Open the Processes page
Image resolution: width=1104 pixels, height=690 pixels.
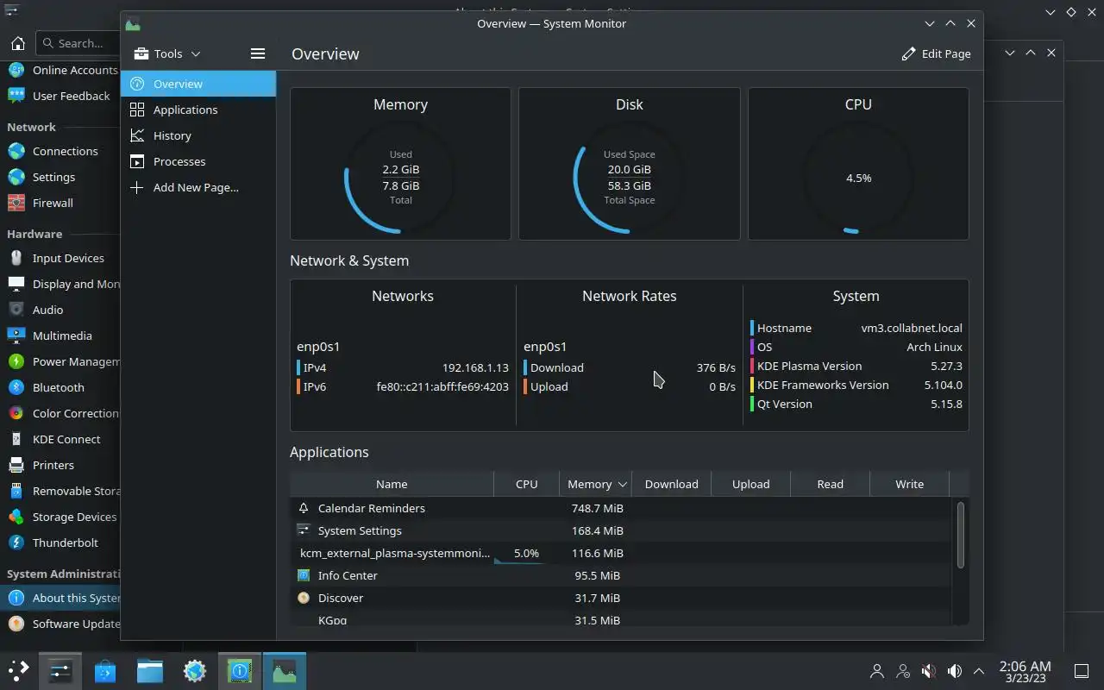coord(198,161)
